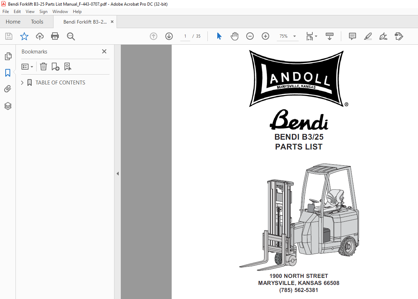Open the Help menu
The width and height of the screenshot is (418, 299).
(77, 12)
